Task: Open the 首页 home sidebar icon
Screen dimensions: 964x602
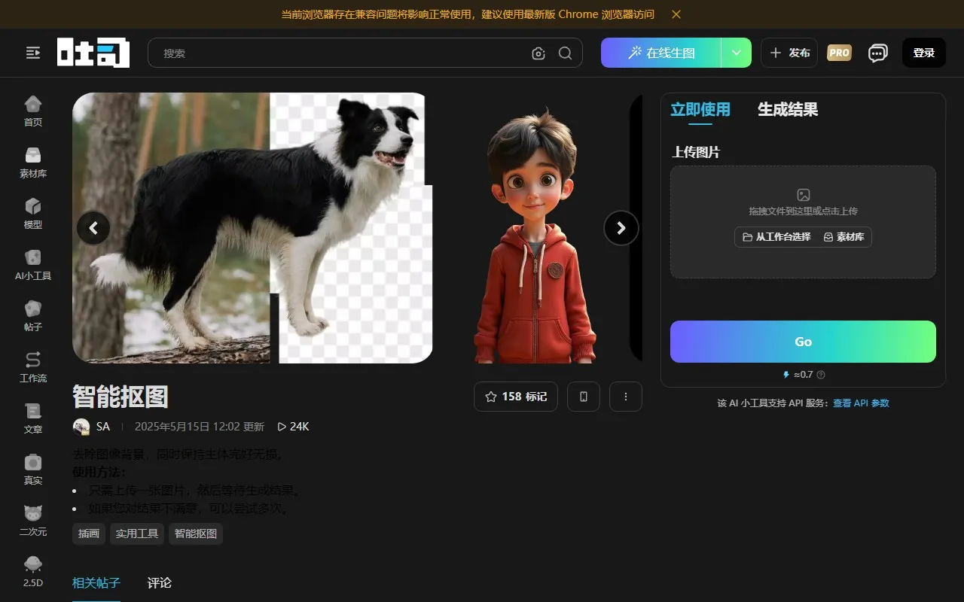Action: tap(32, 109)
